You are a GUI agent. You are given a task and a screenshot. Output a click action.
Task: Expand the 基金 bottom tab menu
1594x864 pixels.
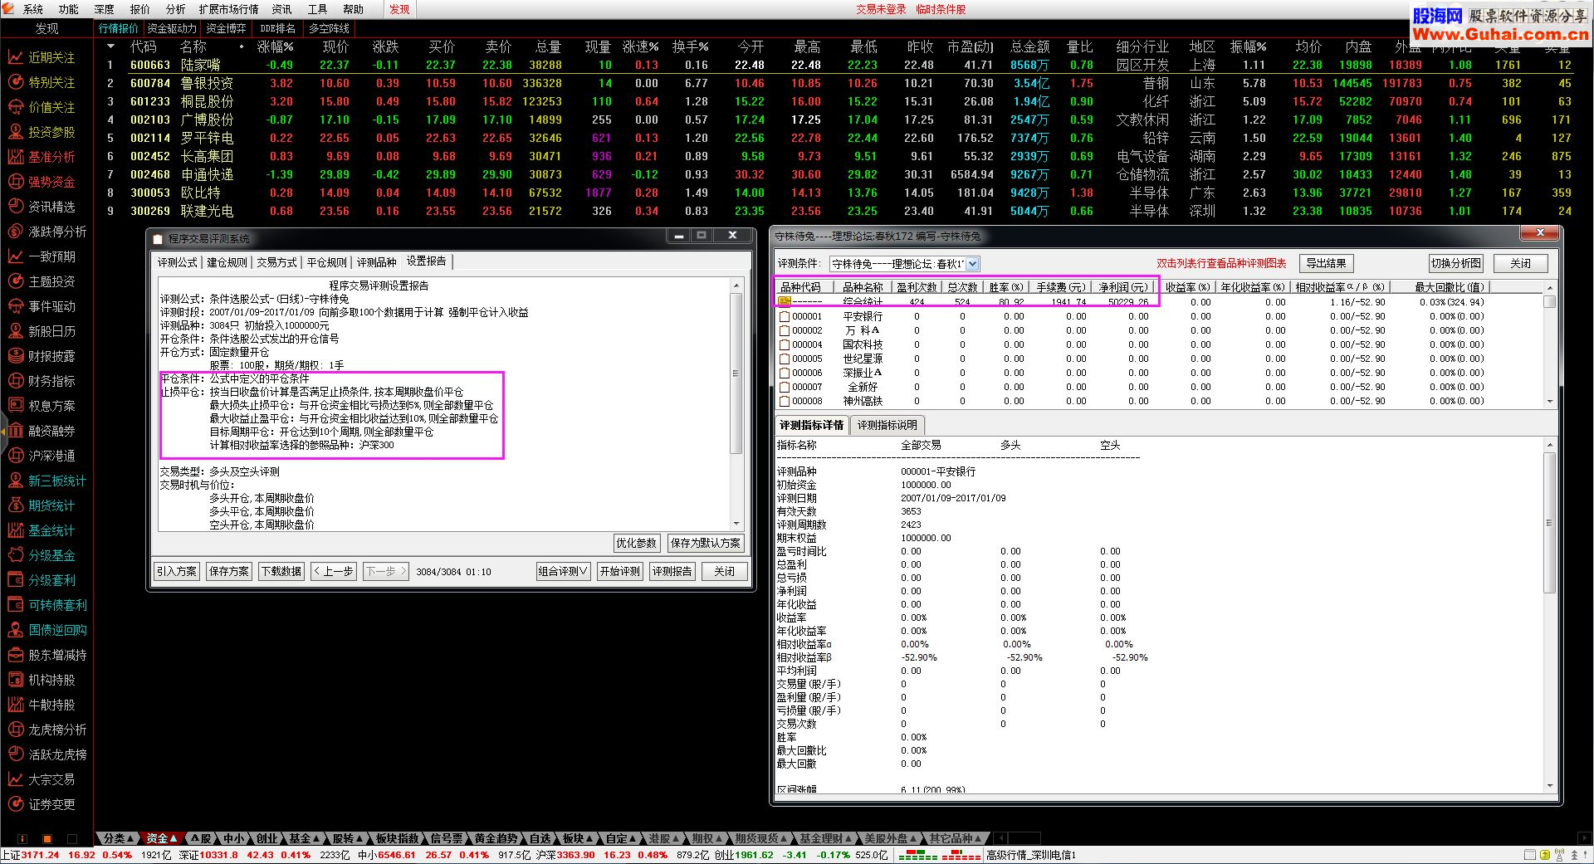pos(303,838)
